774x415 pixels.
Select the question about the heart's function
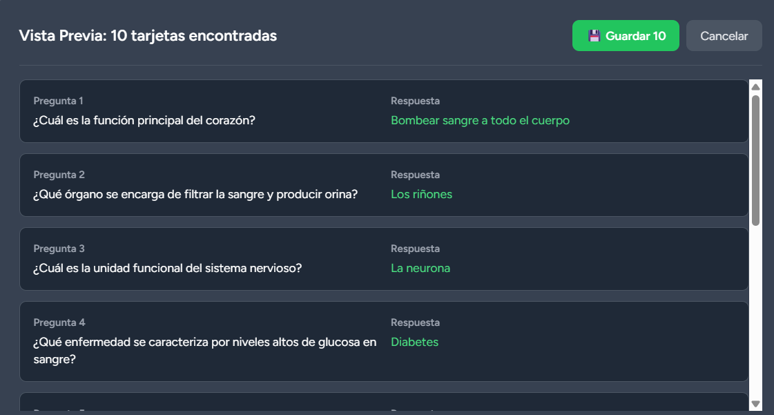pos(144,120)
